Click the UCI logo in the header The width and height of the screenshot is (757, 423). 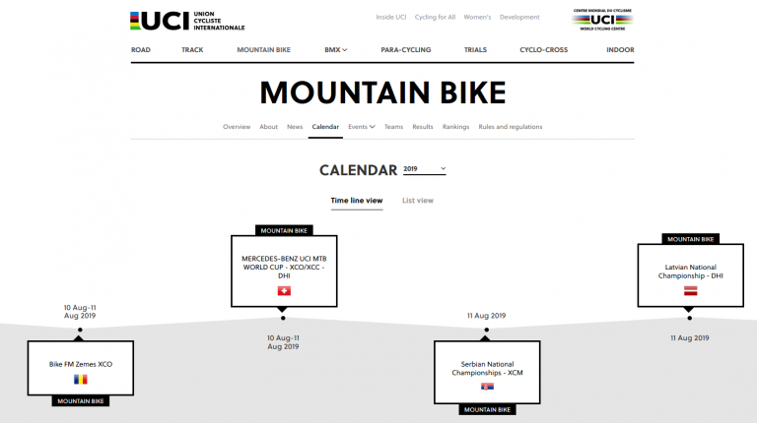pos(187,21)
